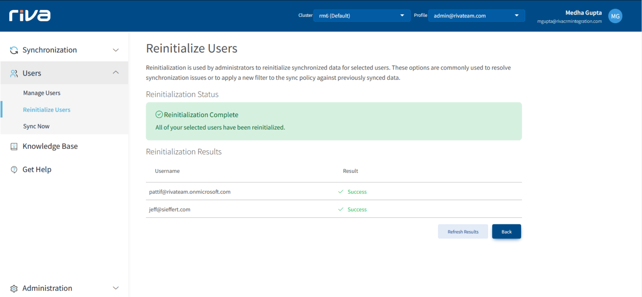Click the Users people icon
Screen dimensions: 642x297
[14, 73]
